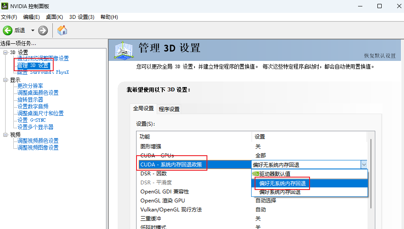This screenshot has height=229, width=404.
Task: Open 更改分辨率 task
Action: (x=30, y=86)
